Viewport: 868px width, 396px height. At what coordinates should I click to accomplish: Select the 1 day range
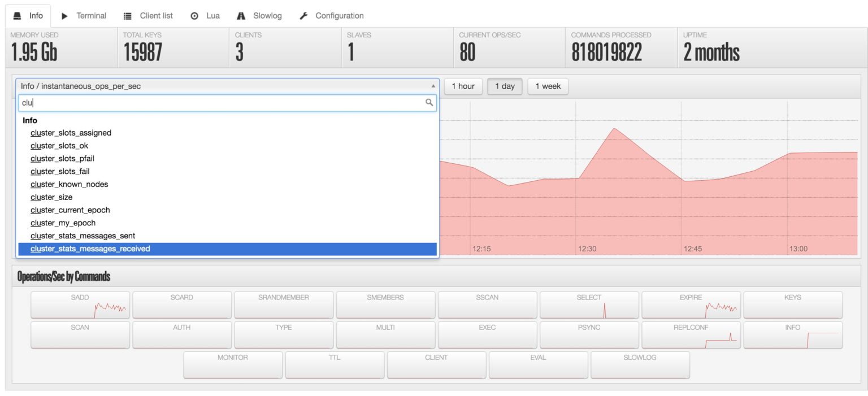point(505,86)
